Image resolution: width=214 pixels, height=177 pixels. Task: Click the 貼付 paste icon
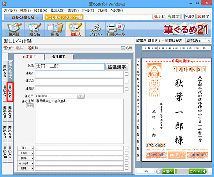[x=21, y=48]
